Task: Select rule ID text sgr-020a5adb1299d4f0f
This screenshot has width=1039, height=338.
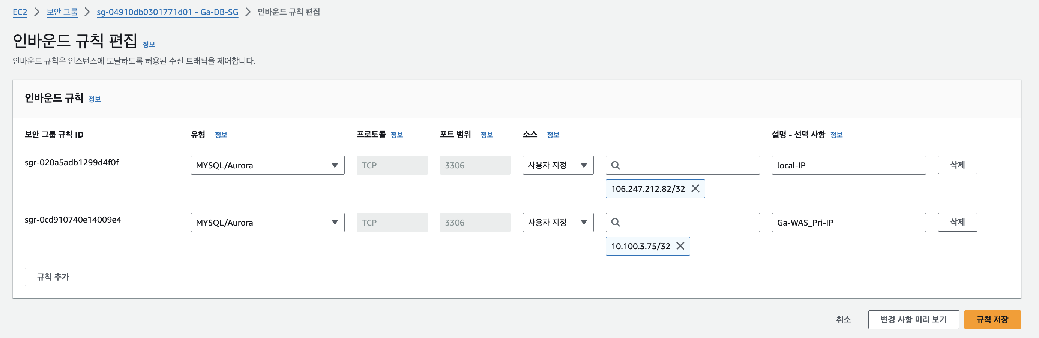Action: (x=72, y=162)
